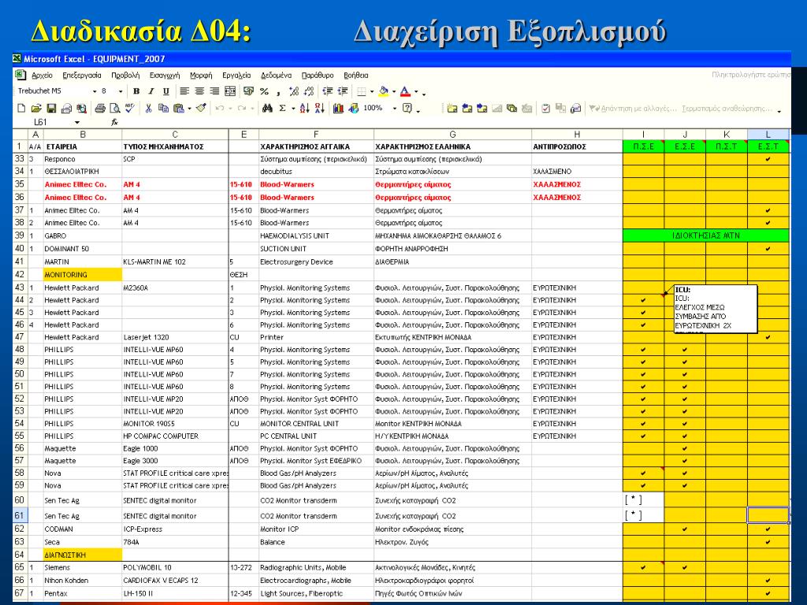Open the Αρχείο menu

43,75
